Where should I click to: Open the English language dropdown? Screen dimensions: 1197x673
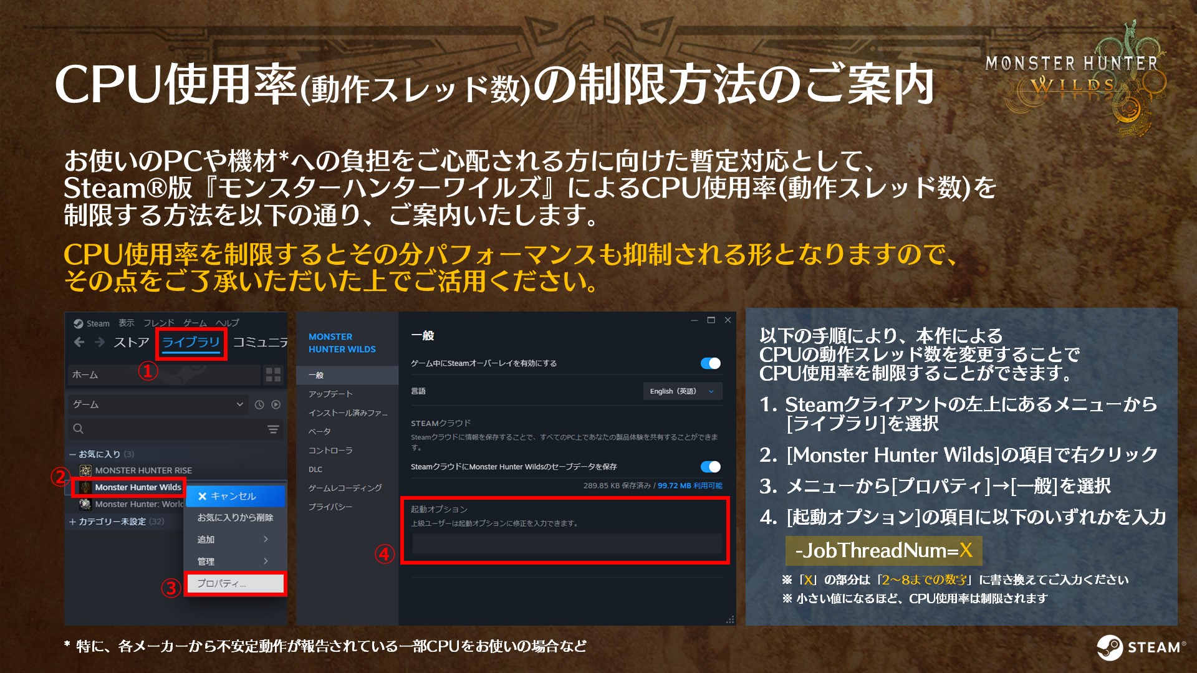pyautogui.click(x=682, y=391)
